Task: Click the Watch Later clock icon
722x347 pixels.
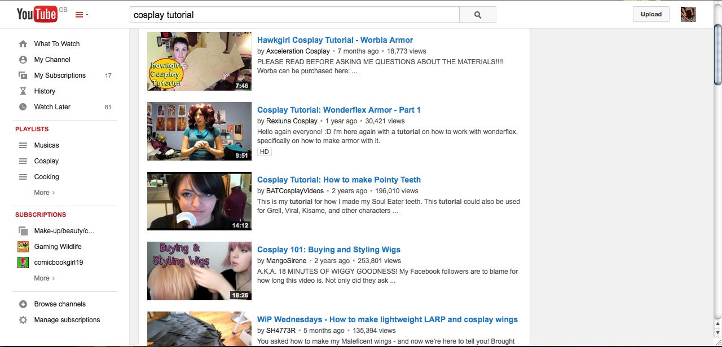Action: [x=23, y=107]
